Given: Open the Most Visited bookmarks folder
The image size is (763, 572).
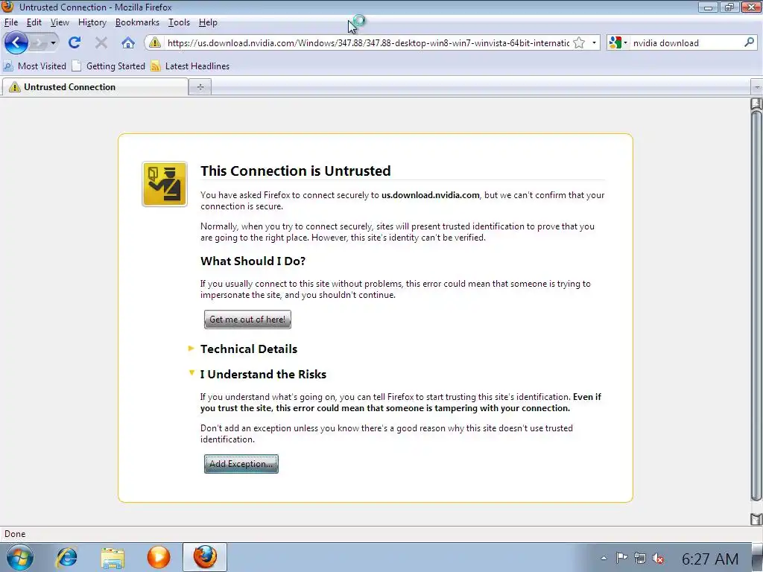Looking at the screenshot, I should click(34, 66).
